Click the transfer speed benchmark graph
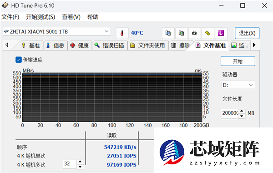This screenshot has width=273, height=173. point(112,97)
